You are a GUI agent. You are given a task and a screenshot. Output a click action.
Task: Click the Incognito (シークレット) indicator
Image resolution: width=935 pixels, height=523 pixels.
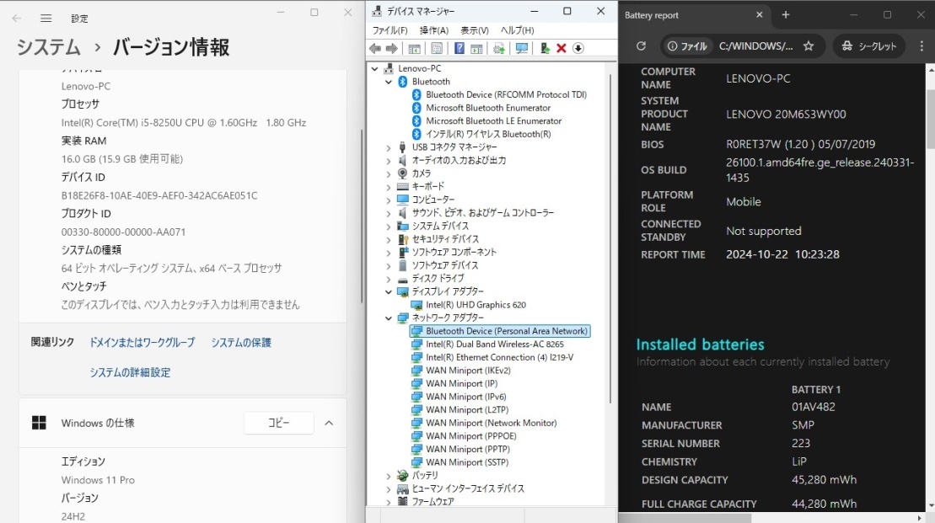868,45
